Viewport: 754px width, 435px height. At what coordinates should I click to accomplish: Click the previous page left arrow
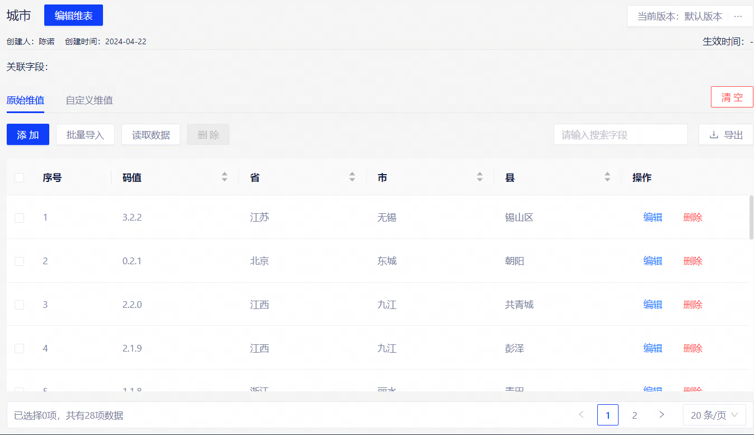click(581, 415)
